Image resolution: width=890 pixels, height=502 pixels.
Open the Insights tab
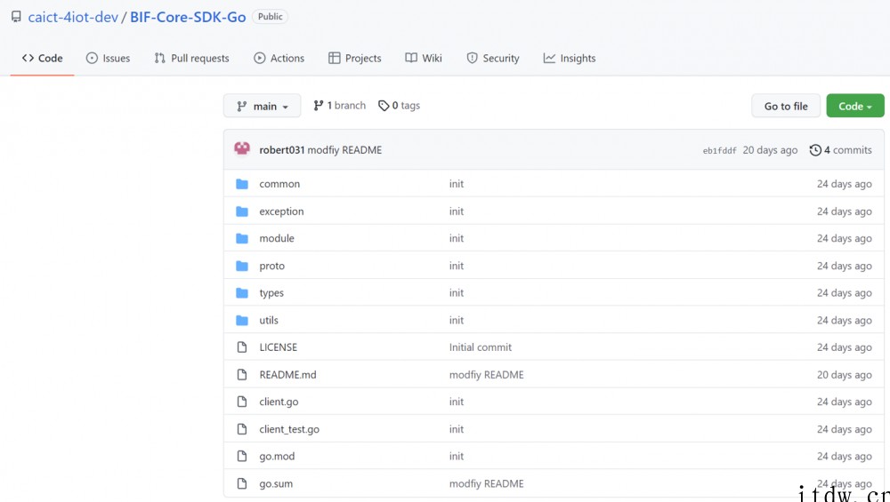570,58
